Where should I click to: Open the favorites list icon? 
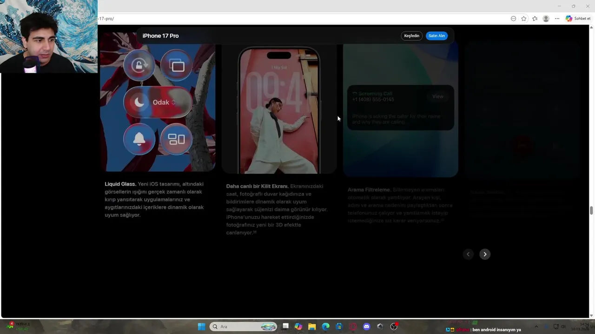[535, 19]
